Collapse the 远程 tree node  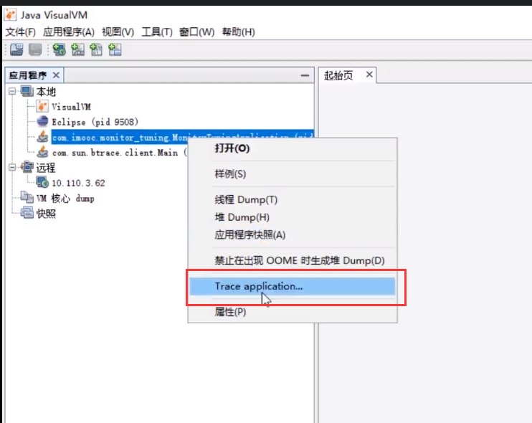coord(12,167)
